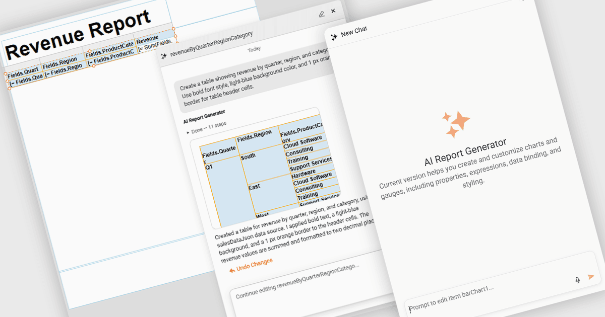605x317 pixels.
Task: Click the large 'AI Report Generator' heading
Action: pyautogui.click(x=465, y=151)
